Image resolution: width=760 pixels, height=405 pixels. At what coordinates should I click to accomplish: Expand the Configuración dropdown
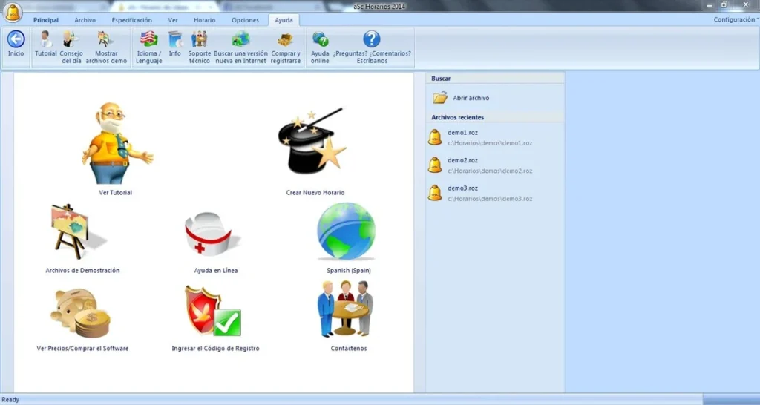(x=735, y=20)
